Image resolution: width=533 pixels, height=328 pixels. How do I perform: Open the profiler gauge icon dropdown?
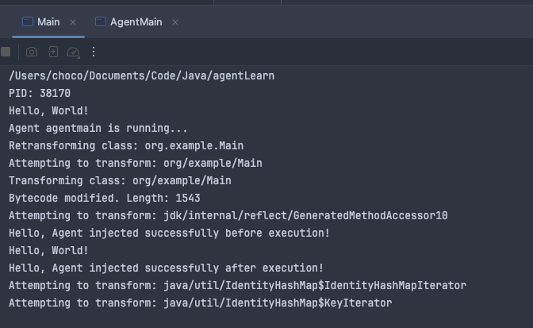[x=73, y=52]
